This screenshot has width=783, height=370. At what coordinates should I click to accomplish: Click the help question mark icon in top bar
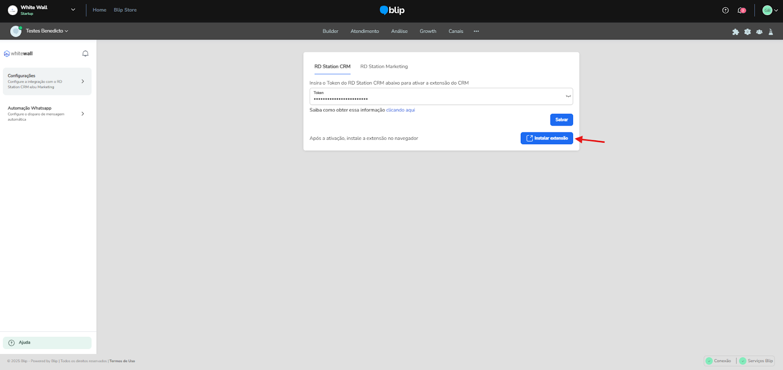coord(725,10)
